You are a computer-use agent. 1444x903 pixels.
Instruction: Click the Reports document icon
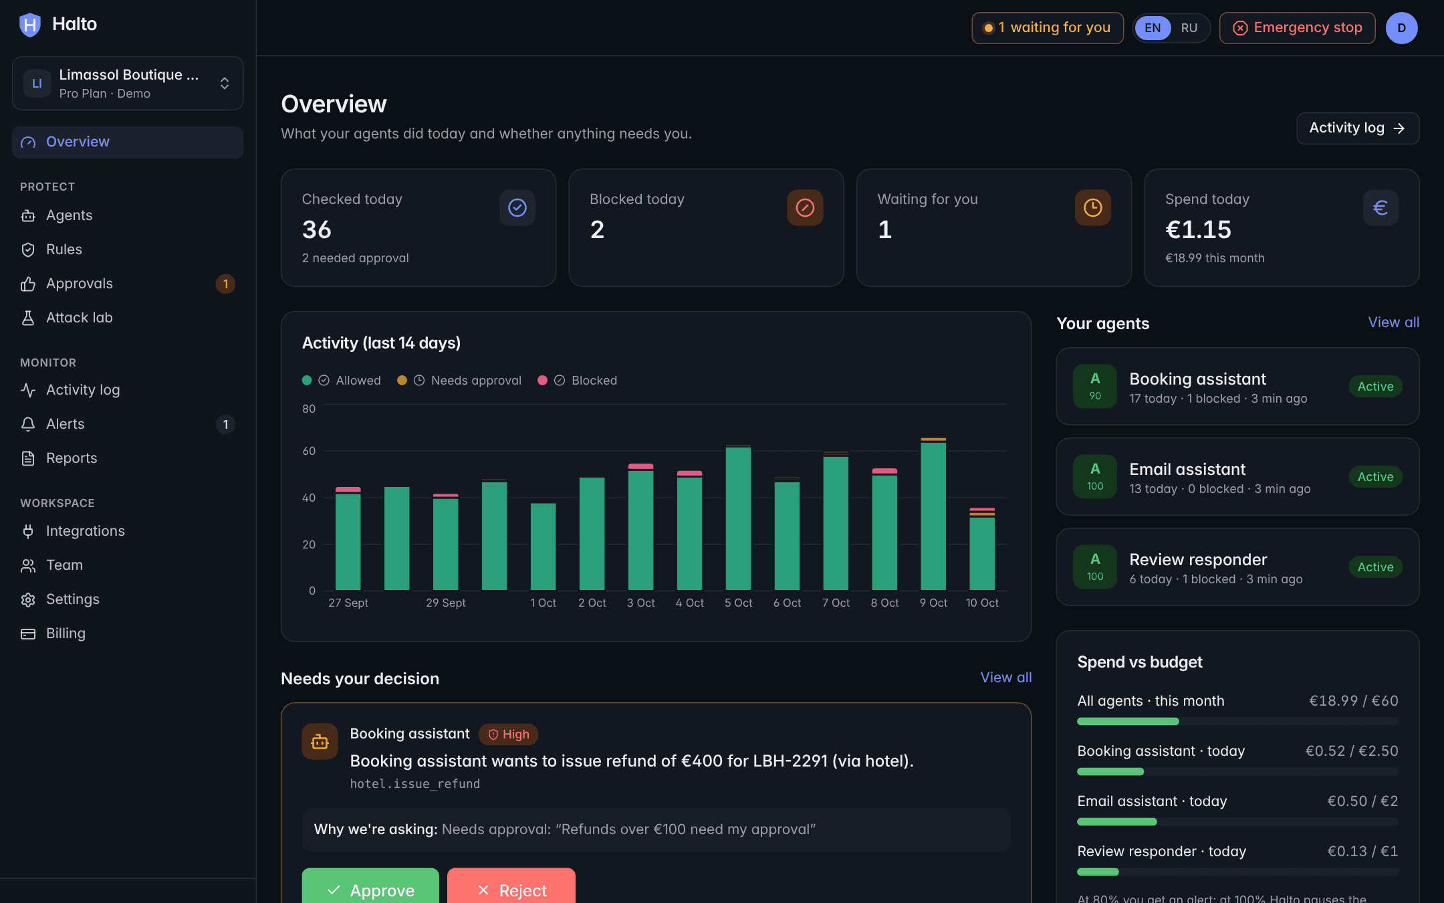(x=28, y=458)
